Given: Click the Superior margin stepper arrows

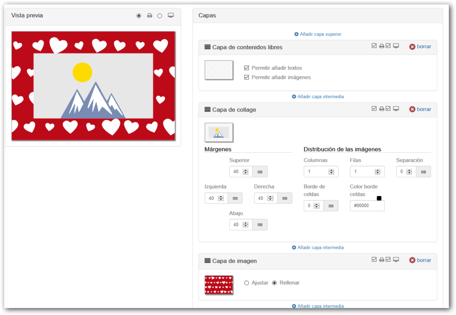Looking at the screenshot, I should [245, 171].
